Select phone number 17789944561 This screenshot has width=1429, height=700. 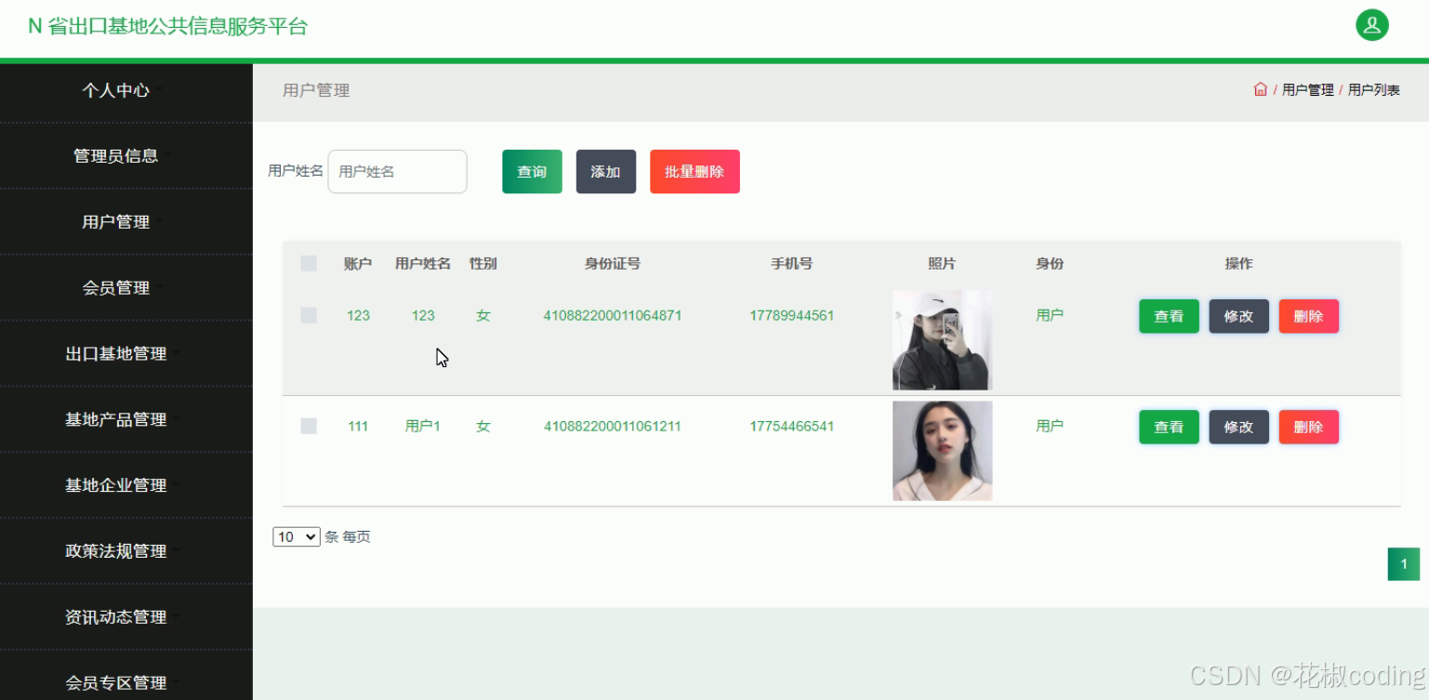pos(792,315)
